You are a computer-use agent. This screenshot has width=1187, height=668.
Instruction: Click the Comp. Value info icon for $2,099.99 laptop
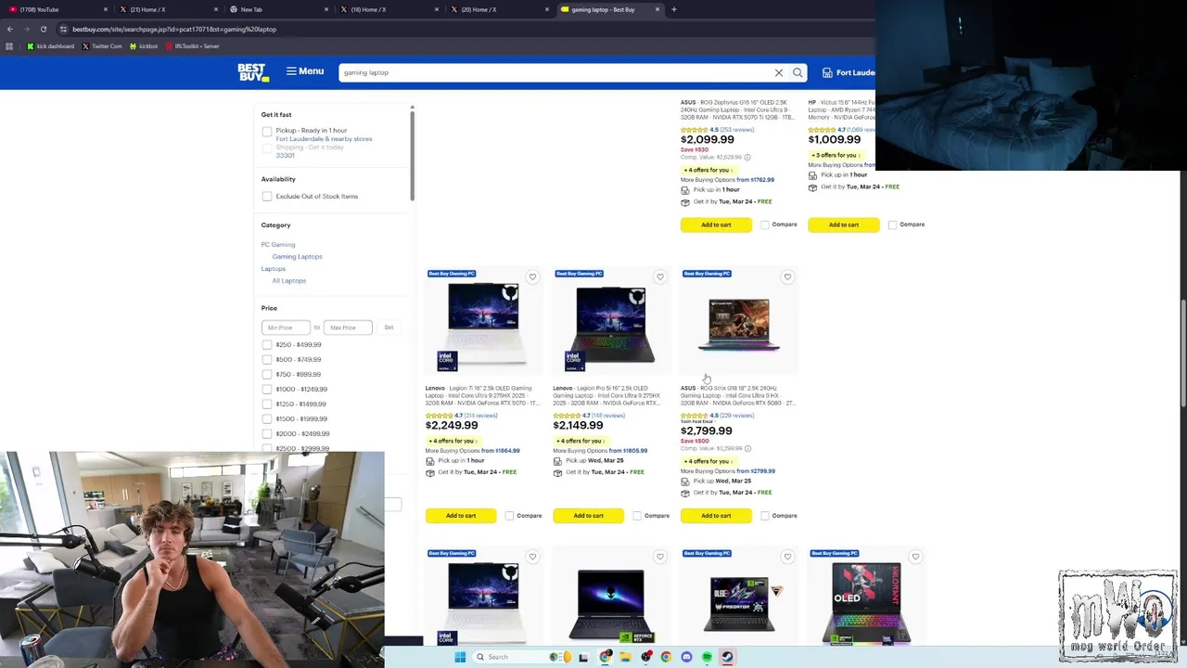pyautogui.click(x=747, y=158)
